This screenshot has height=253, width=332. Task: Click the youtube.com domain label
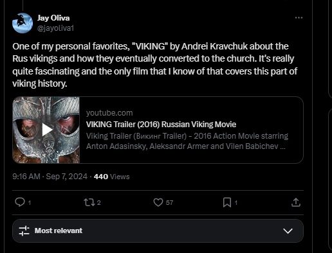click(x=109, y=113)
